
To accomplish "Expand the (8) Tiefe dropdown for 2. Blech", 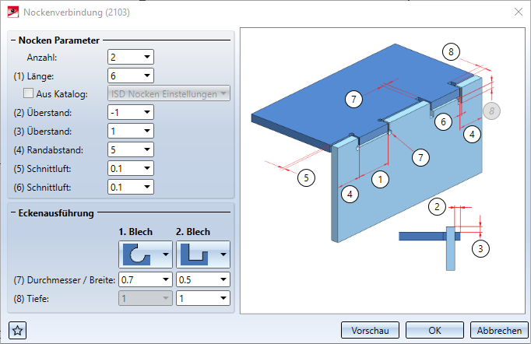I will 223,298.
